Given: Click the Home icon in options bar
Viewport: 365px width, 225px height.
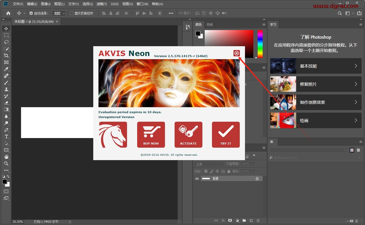Looking at the screenshot, I should point(8,13).
